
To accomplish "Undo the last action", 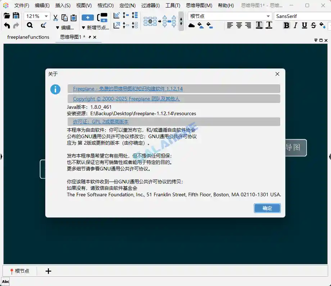I will 7,25.
